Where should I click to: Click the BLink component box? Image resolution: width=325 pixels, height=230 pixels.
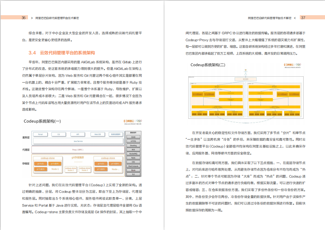133,170
